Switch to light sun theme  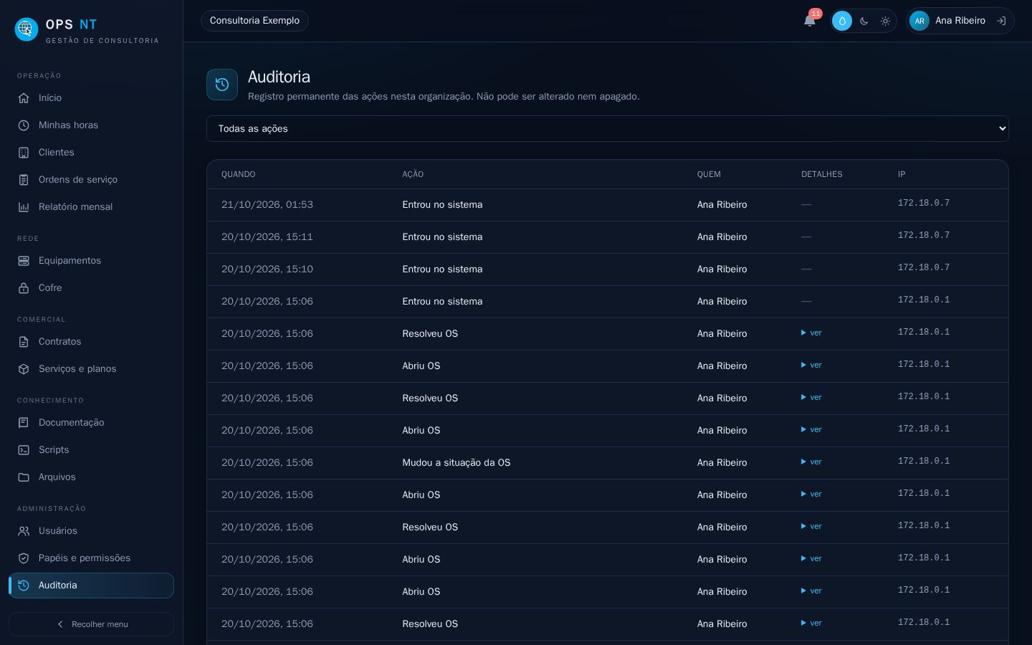[x=885, y=21]
